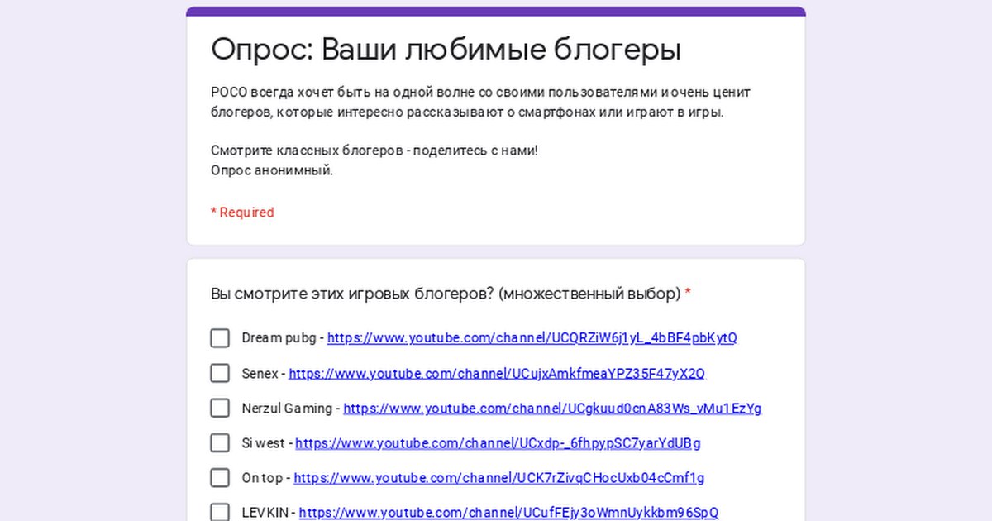The height and width of the screenshot is (521, 992).
Task: Check the Dream pubg checkbox
Action: click(220, 338)
